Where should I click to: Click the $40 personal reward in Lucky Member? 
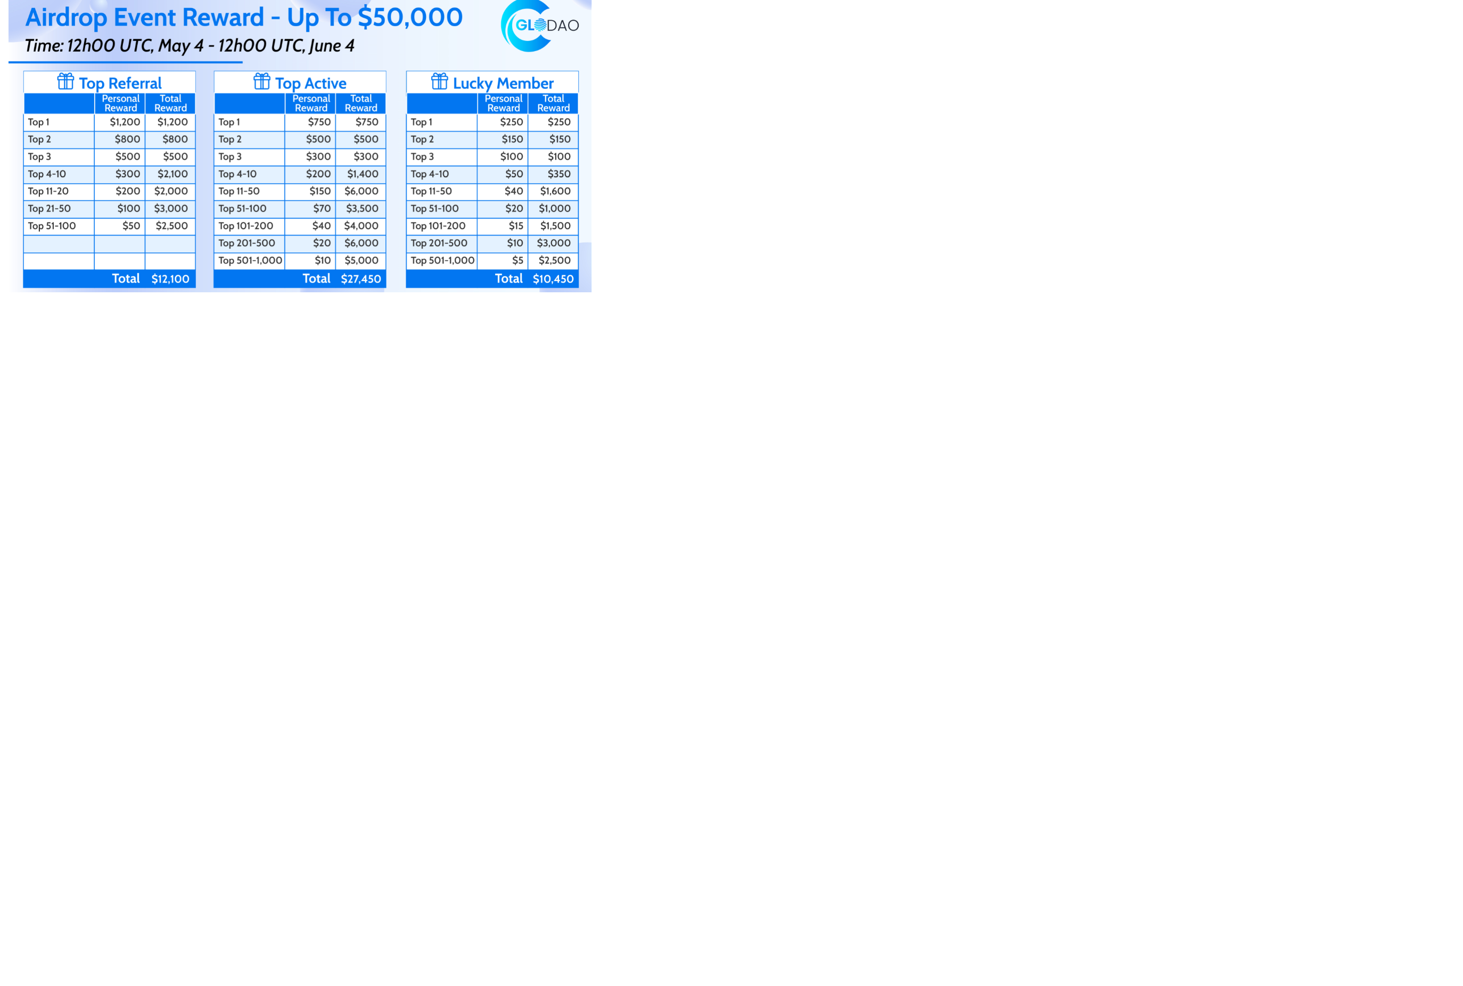[514, 191]
